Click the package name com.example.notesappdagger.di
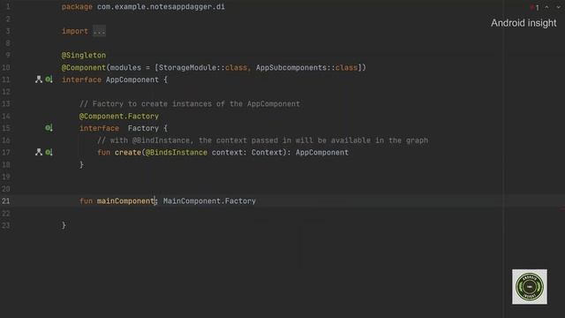This screenshot has width=565, height=318. point(161,7)
